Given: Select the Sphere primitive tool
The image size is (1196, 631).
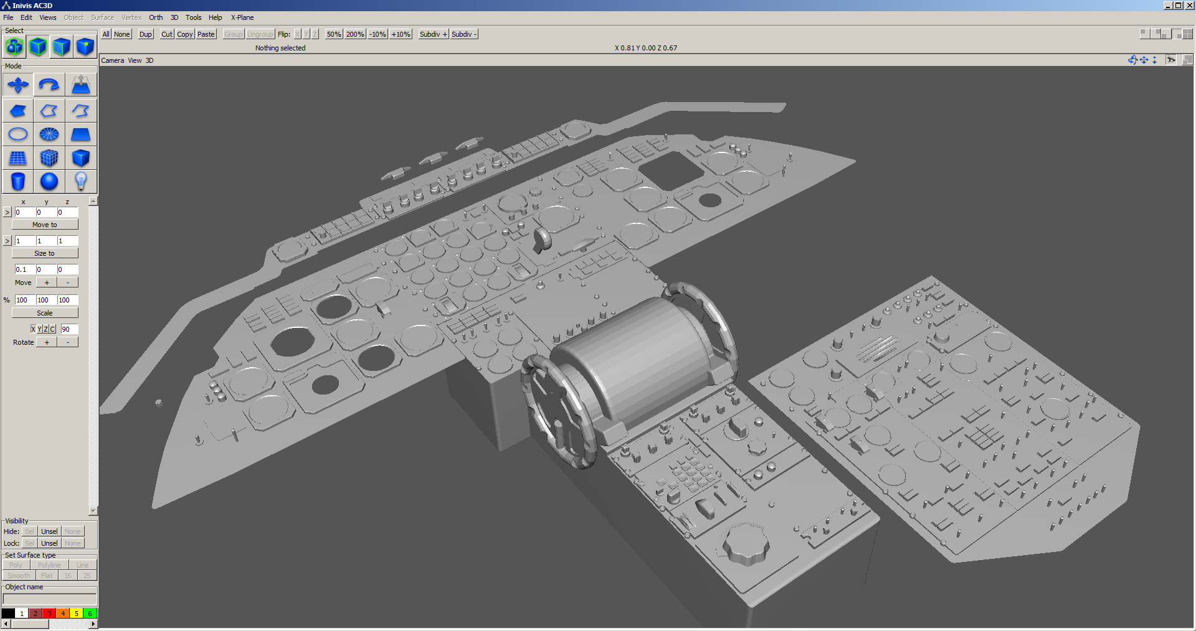Looking at the screenshot, I should 49,182.
